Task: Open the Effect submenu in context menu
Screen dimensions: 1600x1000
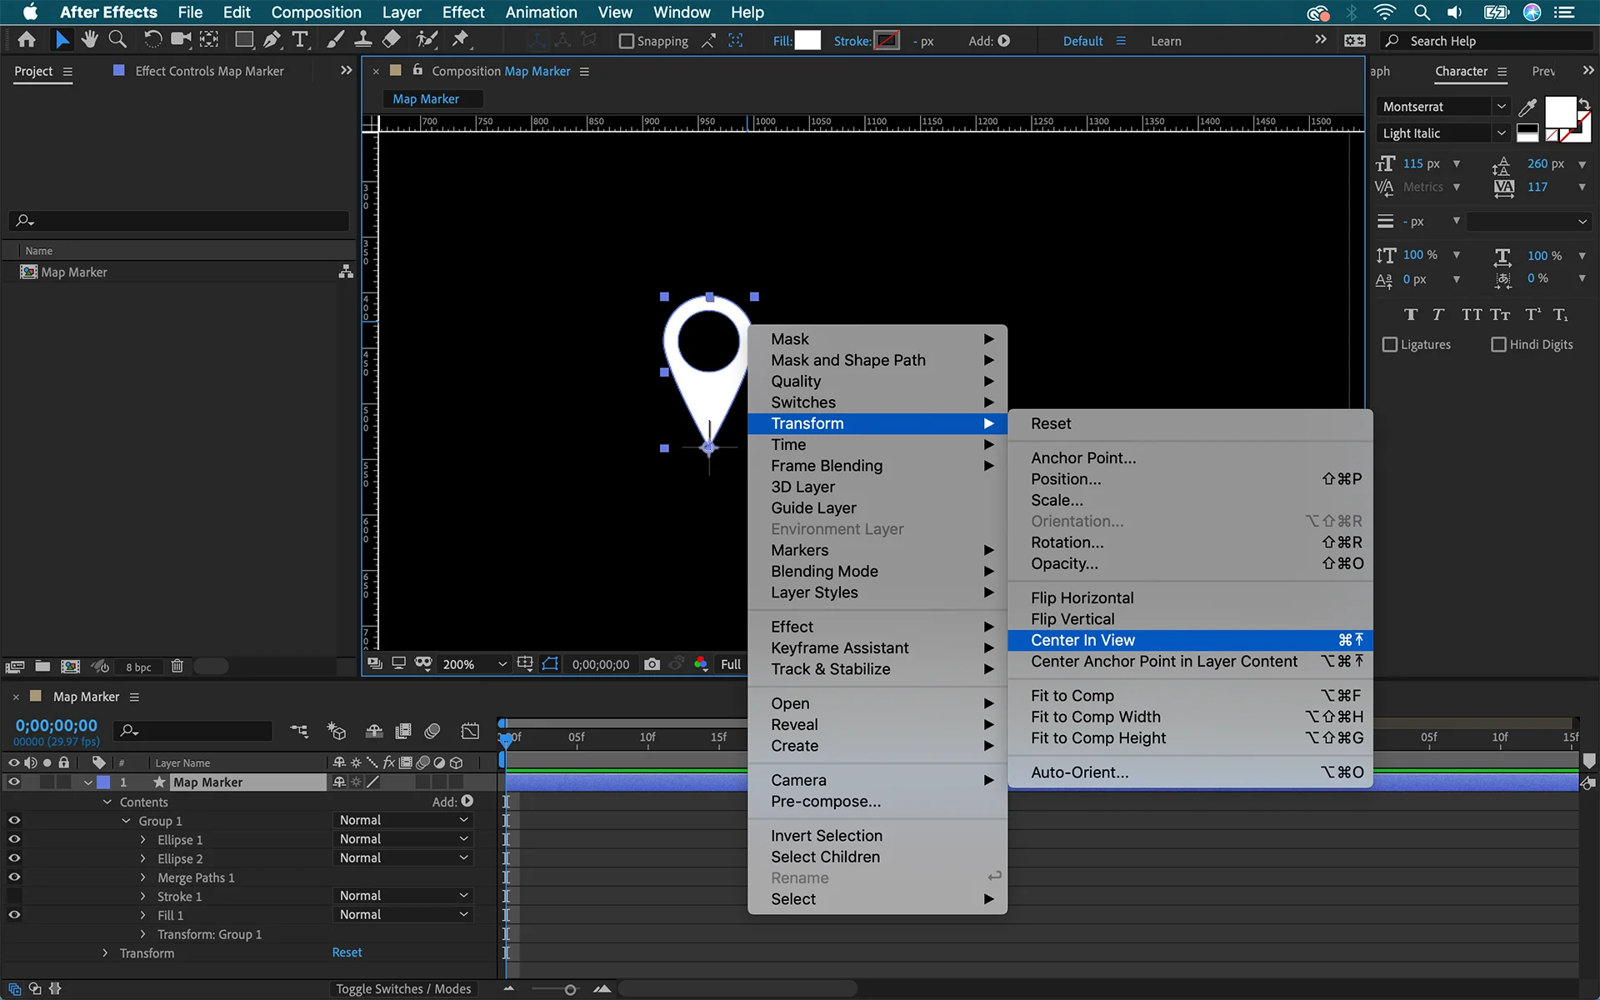Action: click(x=877, y=627)
